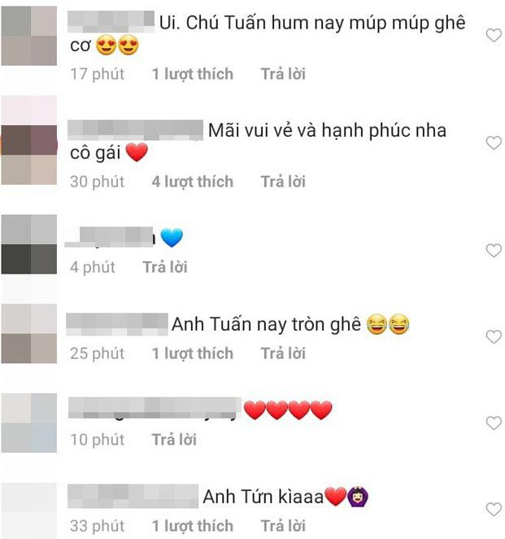View '4 lượt thích' on the 30 phút comment
505x539 pixels.
coord(193,182)
